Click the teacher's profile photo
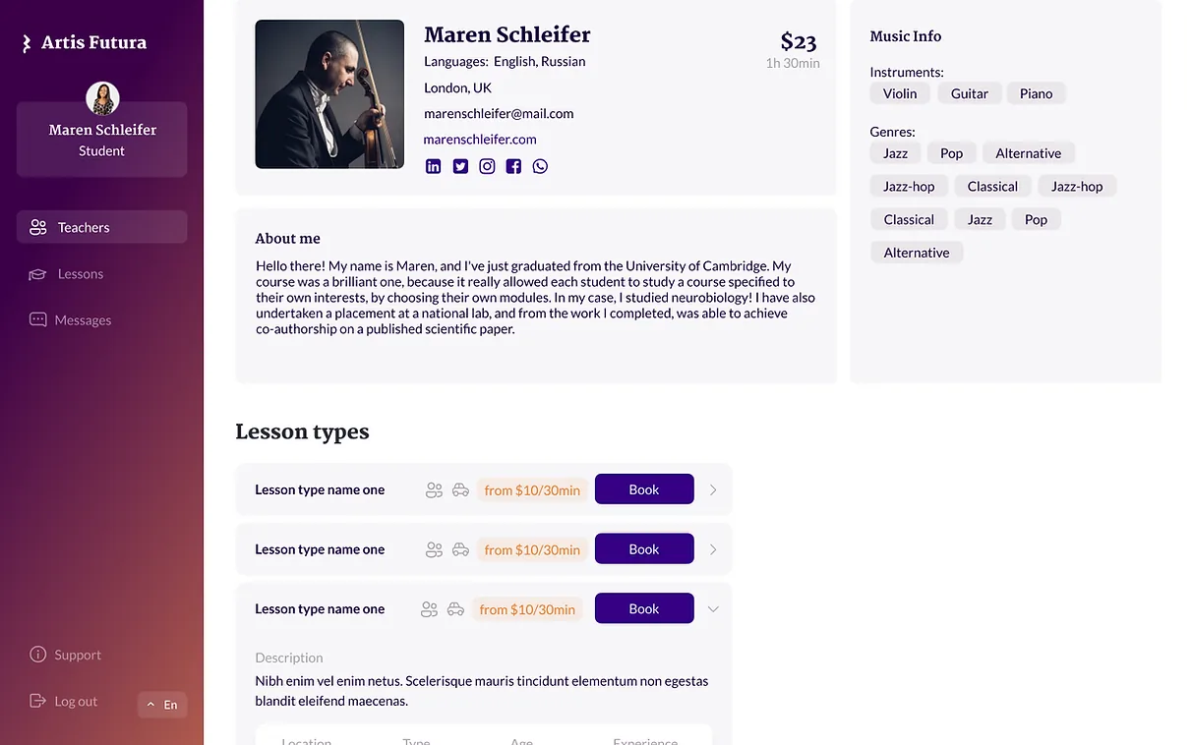Screen dimensions: 1193x745 (329, 94)
